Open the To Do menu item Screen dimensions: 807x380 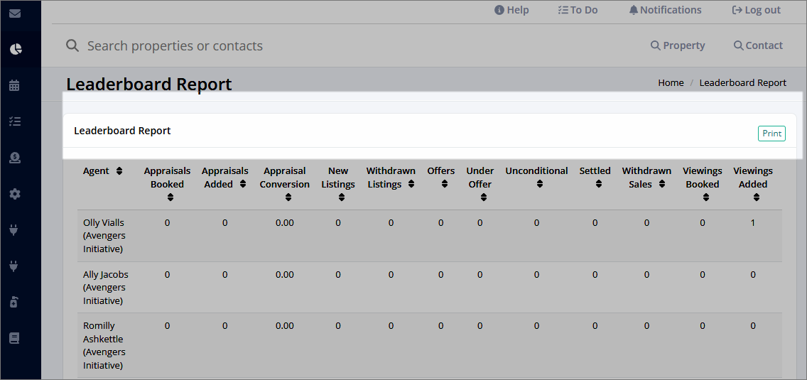578,10
